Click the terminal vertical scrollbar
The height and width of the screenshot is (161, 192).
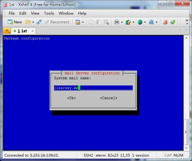click(x=186, y=93)
